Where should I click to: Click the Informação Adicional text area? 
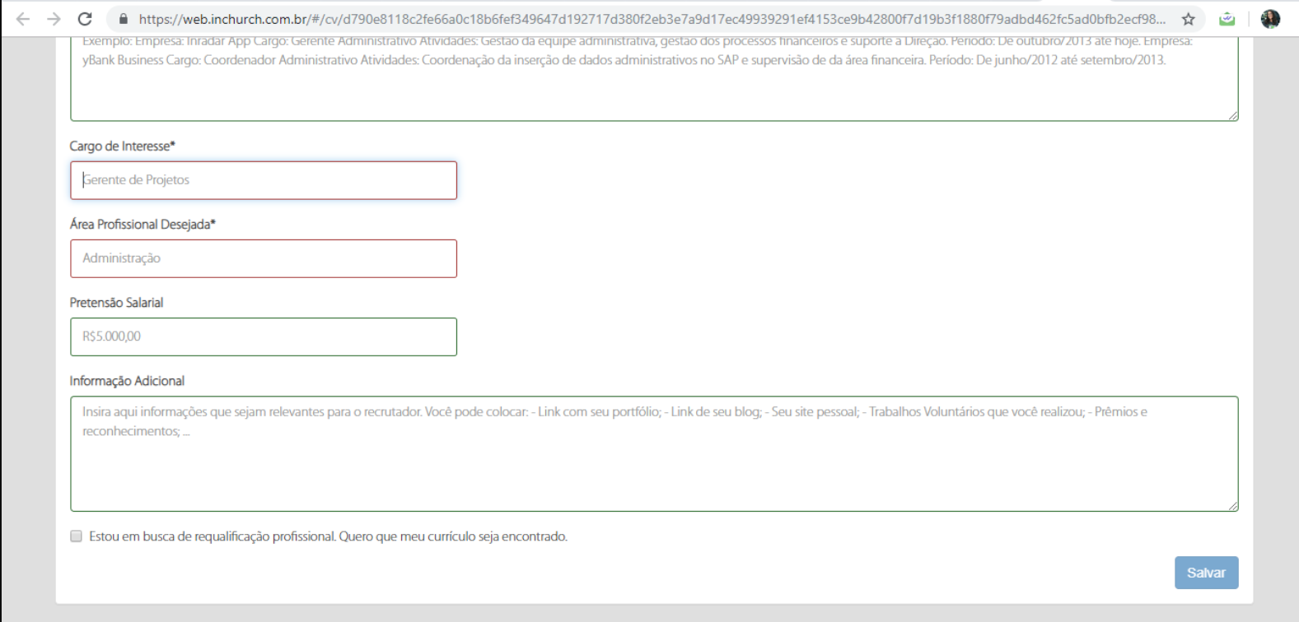[654, 454]
